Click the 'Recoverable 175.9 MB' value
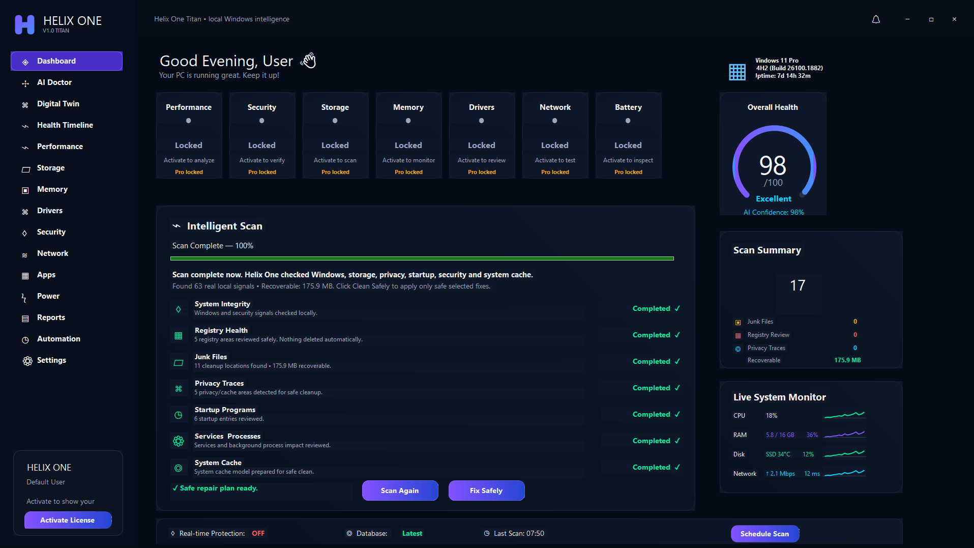 point(847,360)
